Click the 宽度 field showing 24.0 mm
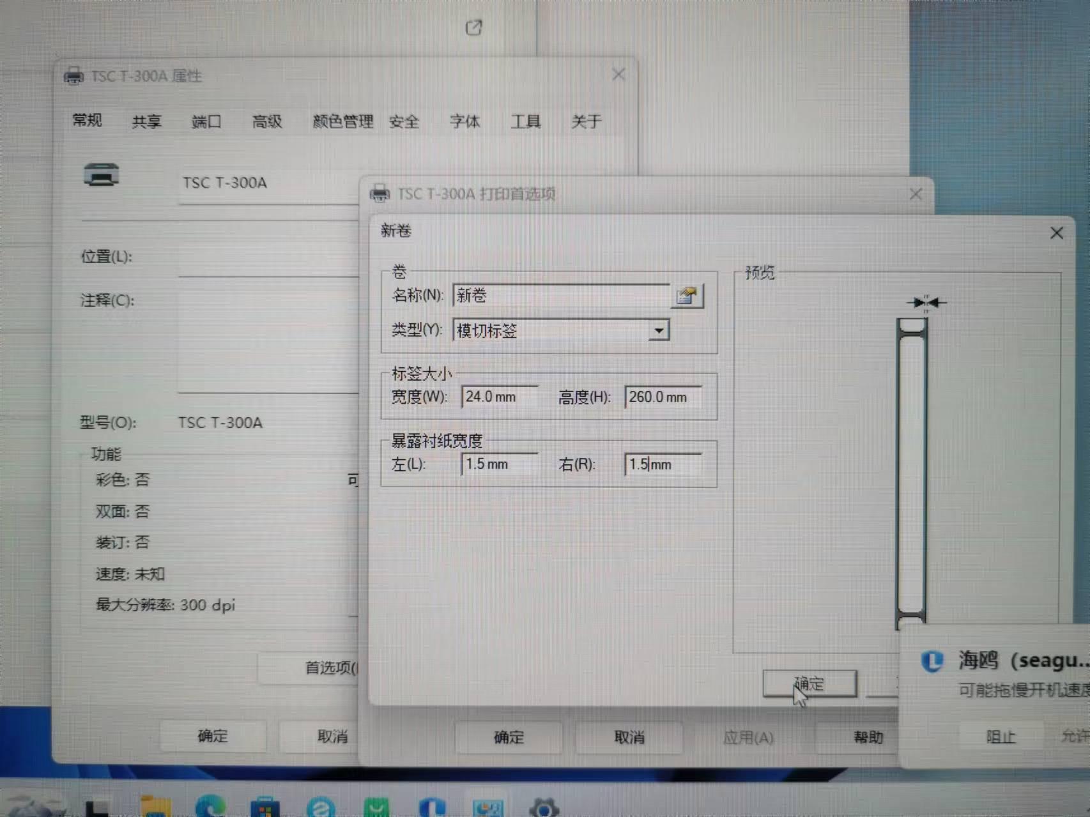Image resolution: width=1090 pixels, height=817 pixels. pos(500,397)
